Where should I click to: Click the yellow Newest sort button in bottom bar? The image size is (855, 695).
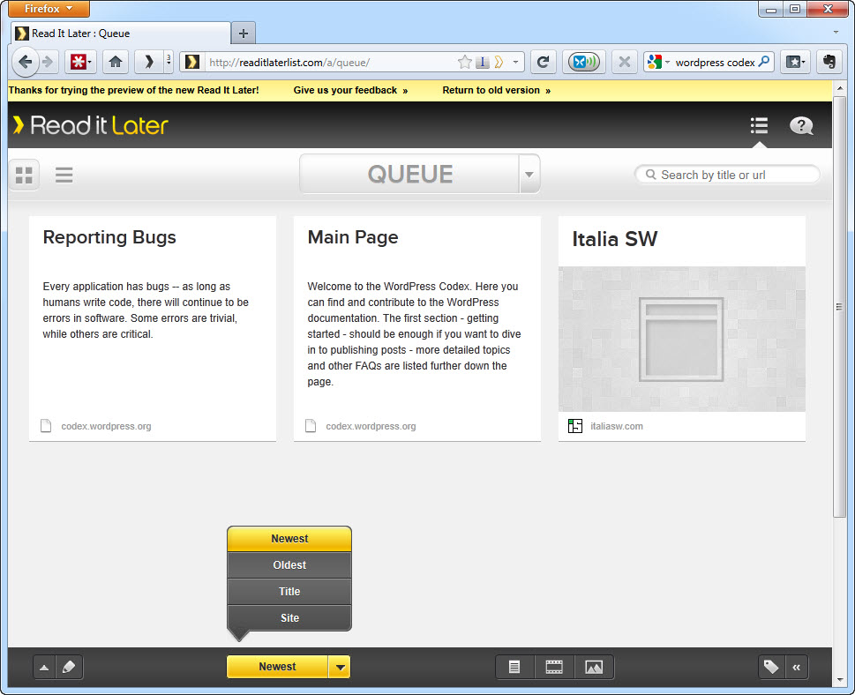click(x=277, y=667)
